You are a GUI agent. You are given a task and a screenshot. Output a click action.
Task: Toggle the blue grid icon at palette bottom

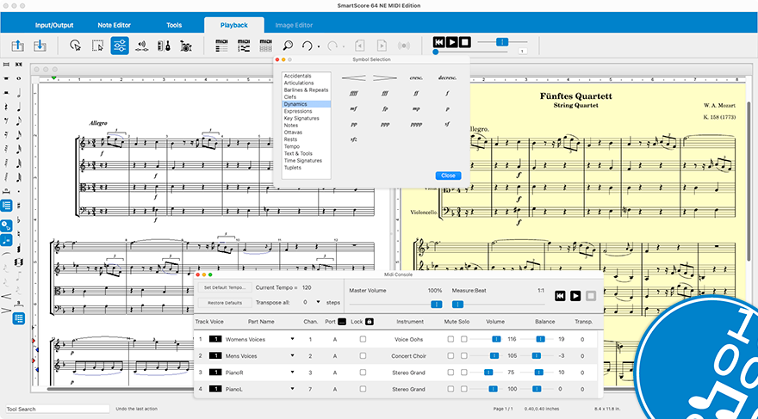pyautogui.click(x=19, y=318)
